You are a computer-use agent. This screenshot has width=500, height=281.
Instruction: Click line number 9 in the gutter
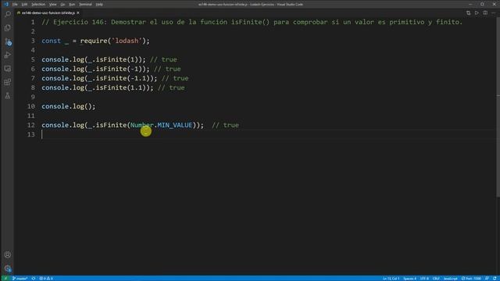33,97
